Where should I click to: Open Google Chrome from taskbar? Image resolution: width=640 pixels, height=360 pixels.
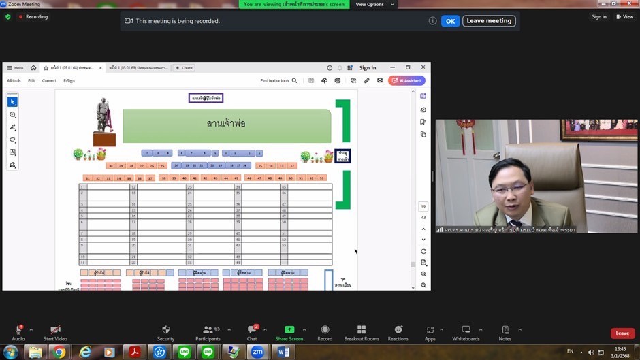(59, 353)
